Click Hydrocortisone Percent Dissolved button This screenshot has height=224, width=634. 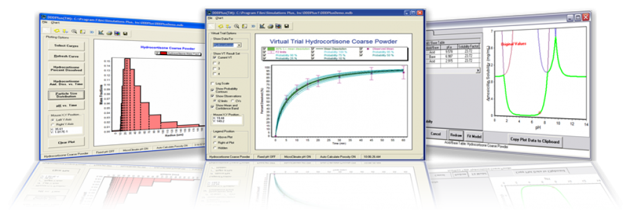[66, 69]
